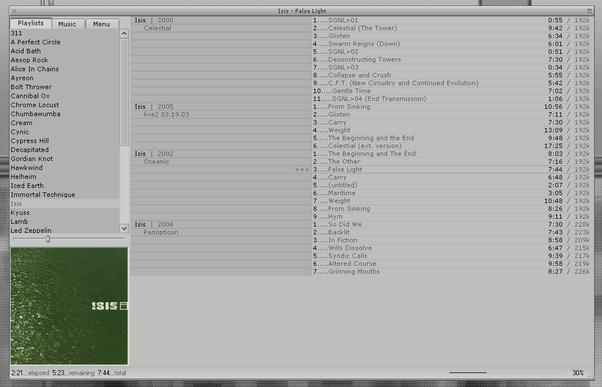Open the Music tab
602x387 pixels.
pos(67,24)
